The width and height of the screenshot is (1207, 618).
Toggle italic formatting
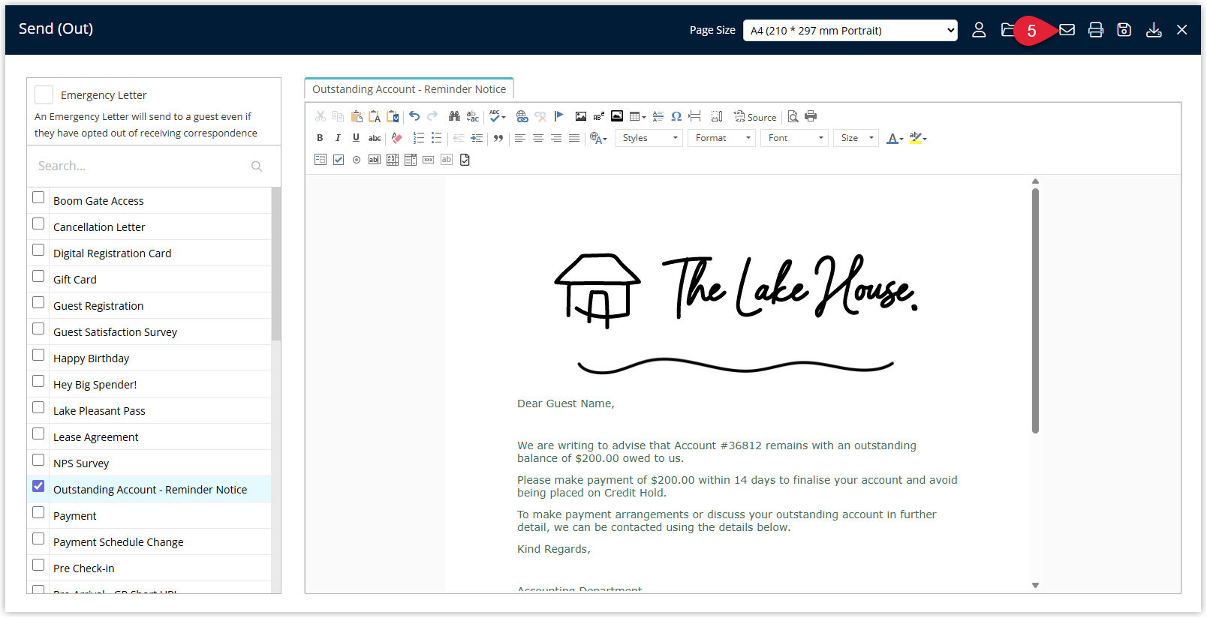click(338, 138)
